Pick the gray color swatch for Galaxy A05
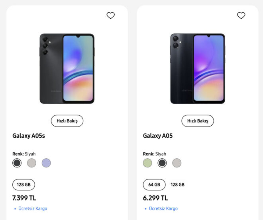This screenshot has width=263, height=220. [177, 163]
